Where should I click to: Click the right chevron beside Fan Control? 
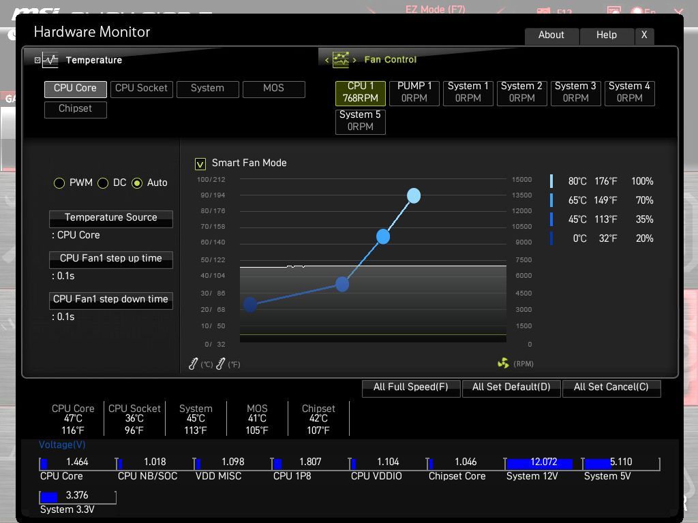pos(354,60)
